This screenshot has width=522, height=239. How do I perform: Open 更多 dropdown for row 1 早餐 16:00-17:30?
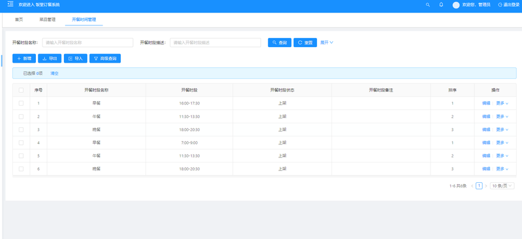pos(502,103)
